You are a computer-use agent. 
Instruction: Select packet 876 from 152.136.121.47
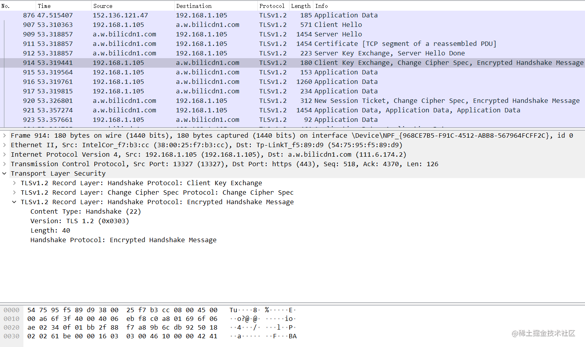click(x=292, y=15)
